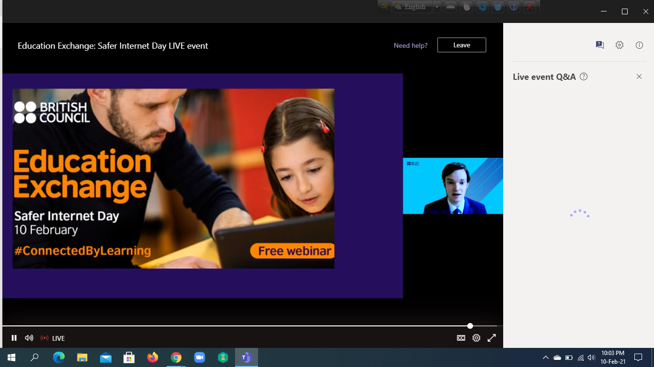This screenshot has height=367, width=654.
Task: Enter full screen video mode
Action: coord(492,338)
